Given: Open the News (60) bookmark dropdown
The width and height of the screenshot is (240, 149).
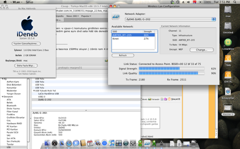Looking at the screenshot, I should (x=73, y=16).
